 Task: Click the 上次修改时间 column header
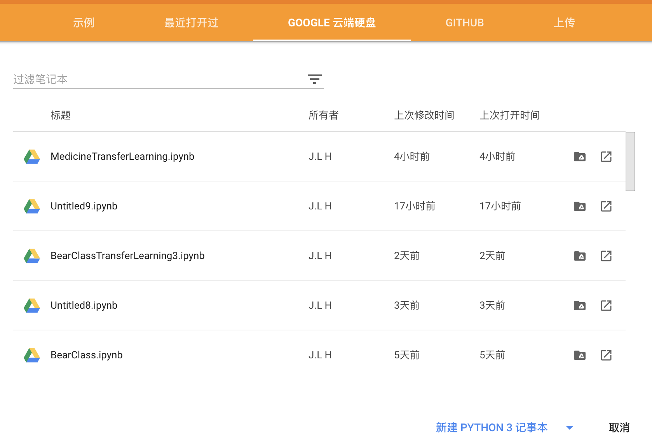click(x=424, y=115)
